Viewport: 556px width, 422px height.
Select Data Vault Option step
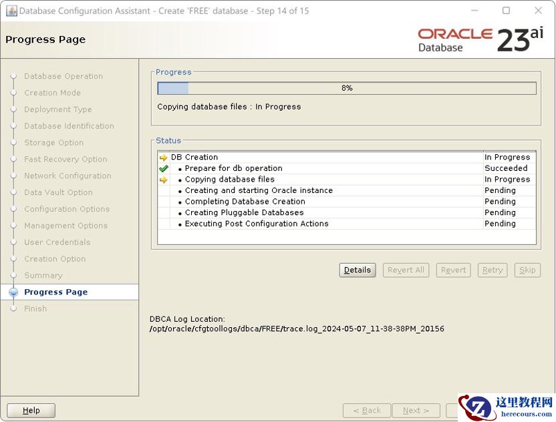[x=59, y=192]
